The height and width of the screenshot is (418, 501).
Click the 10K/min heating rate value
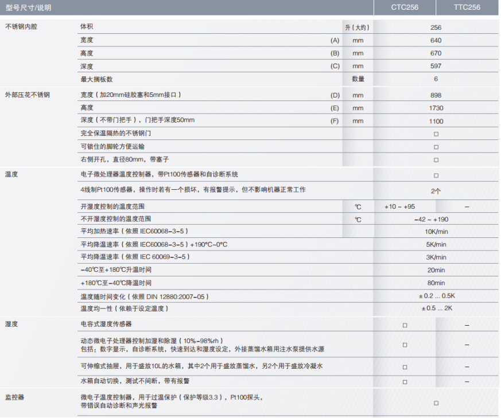(x=436, y=232)
